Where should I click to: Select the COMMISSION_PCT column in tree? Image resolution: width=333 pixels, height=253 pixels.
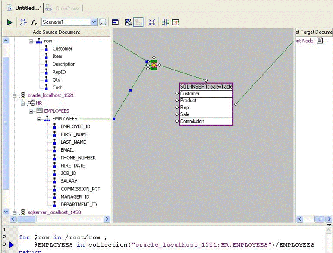pyautogui.click(x=80, y=189)
